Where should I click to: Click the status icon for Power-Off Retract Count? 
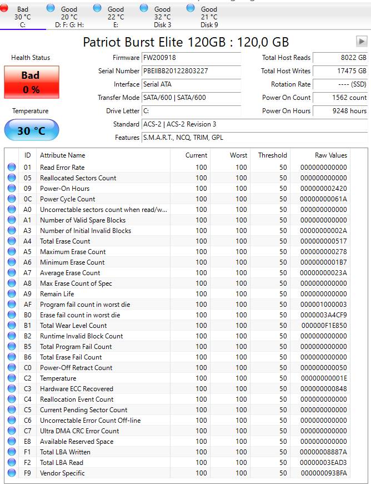(12, 367)
